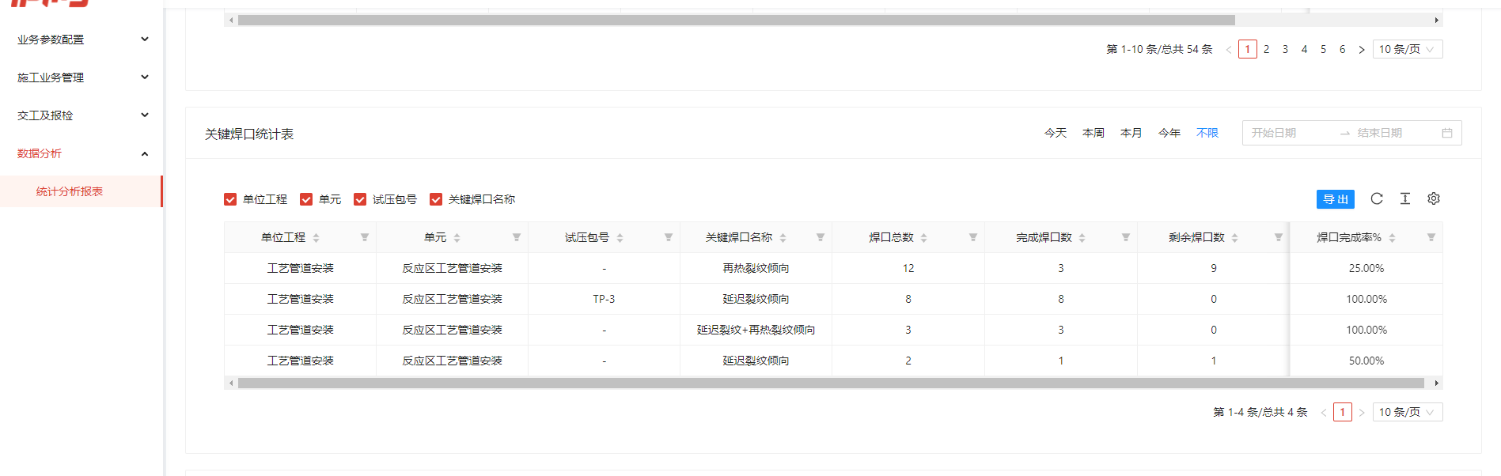Filter statistics by 本周
This screenshot has height=476, width=1501.
(1094, 133)
